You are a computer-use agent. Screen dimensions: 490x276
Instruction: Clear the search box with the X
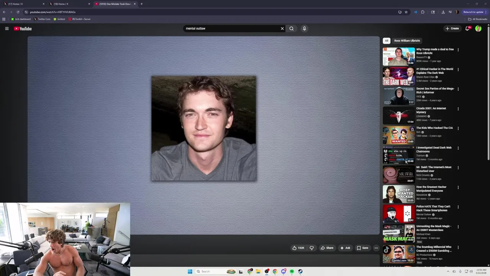click(283, 28)
